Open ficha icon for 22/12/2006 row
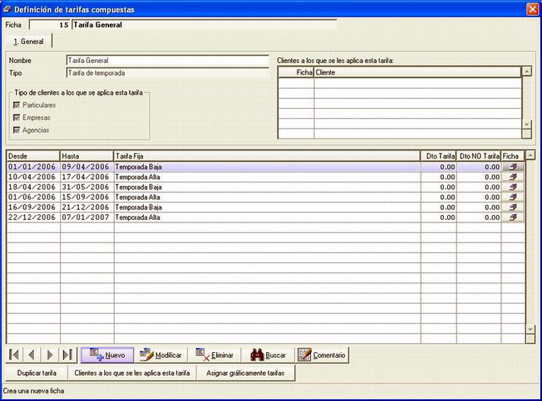The image size is (542, 401). tap(513, 217)
